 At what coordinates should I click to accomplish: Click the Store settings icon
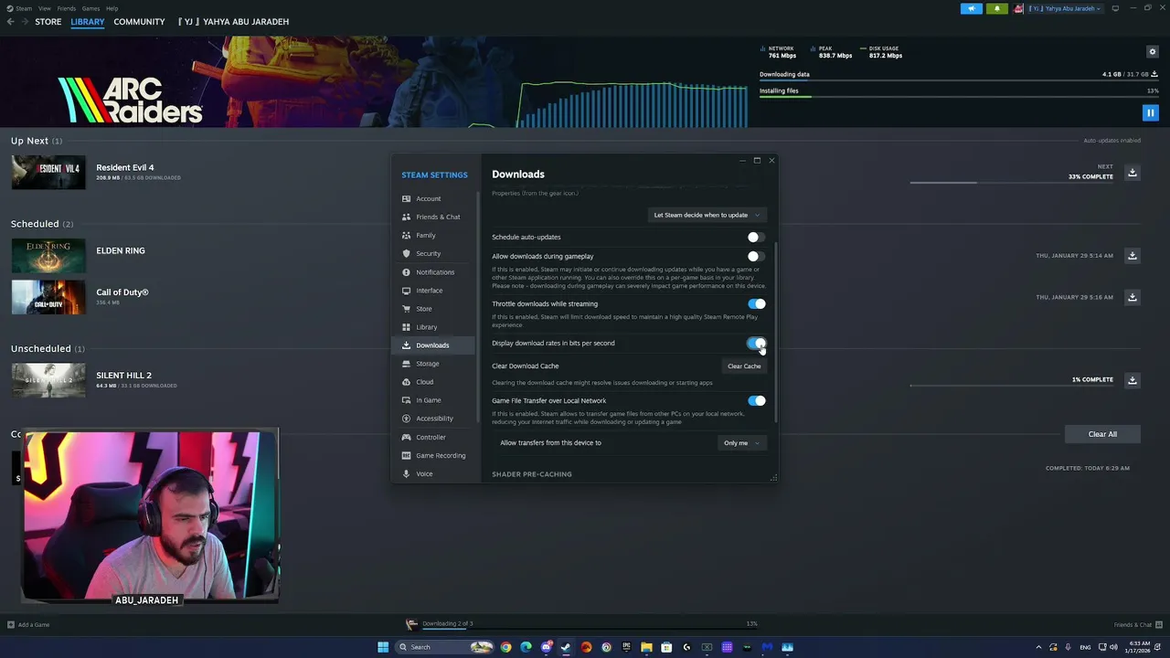coord(406,309)
